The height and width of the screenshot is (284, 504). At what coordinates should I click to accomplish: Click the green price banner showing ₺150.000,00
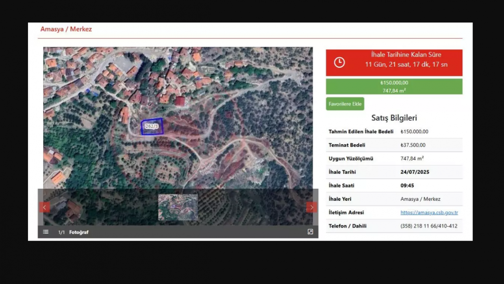(x=394, y=86)
